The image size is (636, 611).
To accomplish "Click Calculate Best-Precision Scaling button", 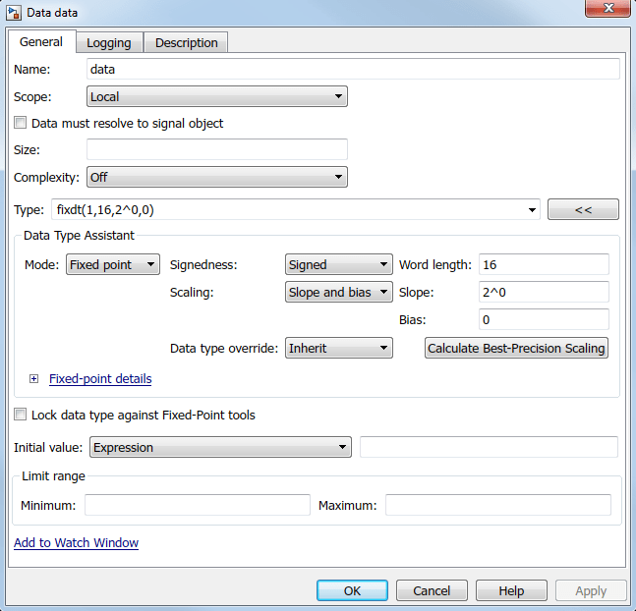I will [x=516, y=348].
